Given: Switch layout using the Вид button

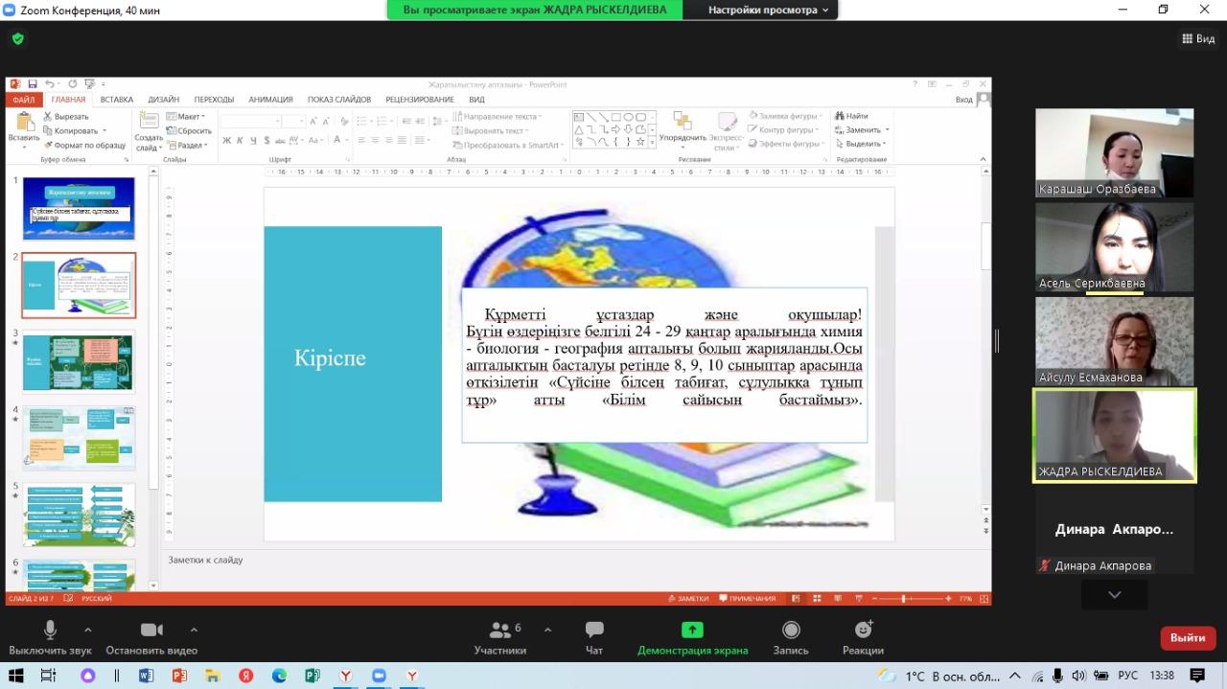Looking at the screenshot, I should [x=1198, y=39].
